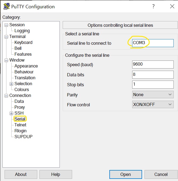
Task: Click the title bar question mark help button
Action: coord(153,7)
